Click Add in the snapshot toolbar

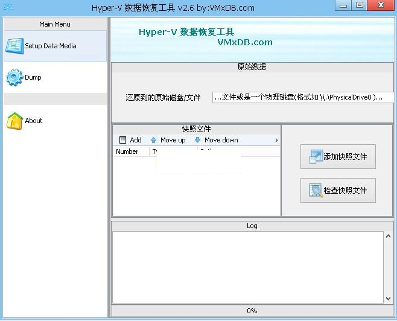[130, 140]
